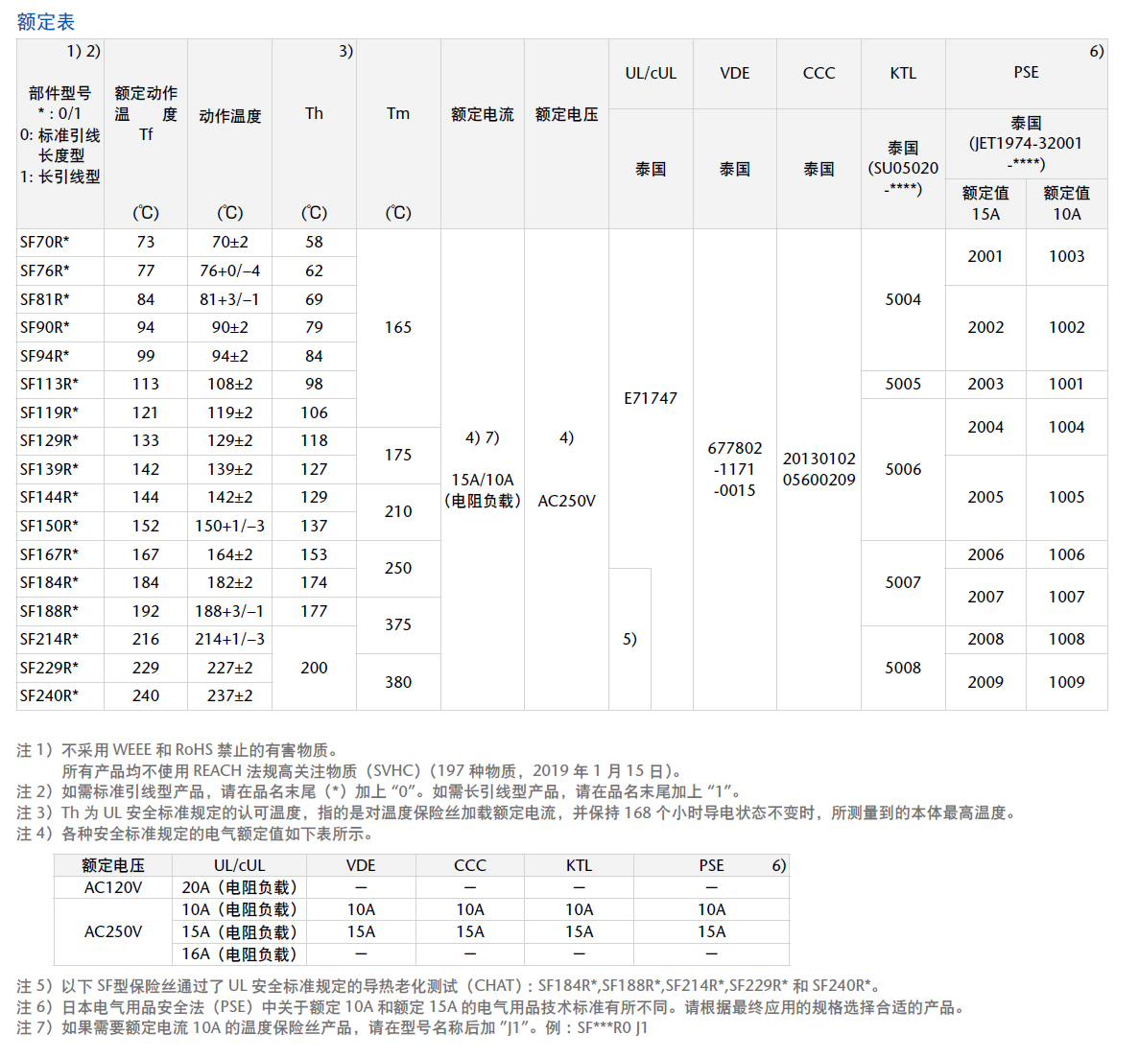Choose part number SF129R*
Viewport: 1139px width, 1059px height.
click(x=49, y=441)
